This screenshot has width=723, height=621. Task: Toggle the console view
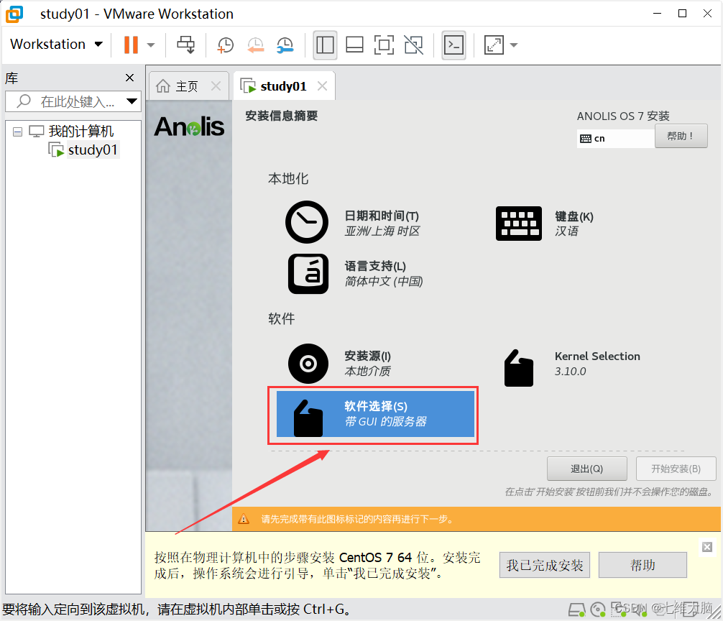coord(453,45)
